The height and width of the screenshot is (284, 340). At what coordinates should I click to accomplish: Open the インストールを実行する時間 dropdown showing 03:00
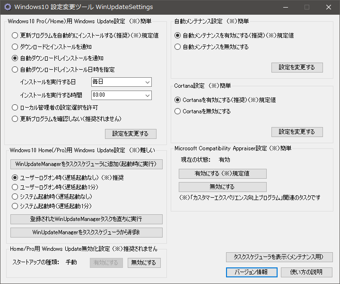[122, 95]
